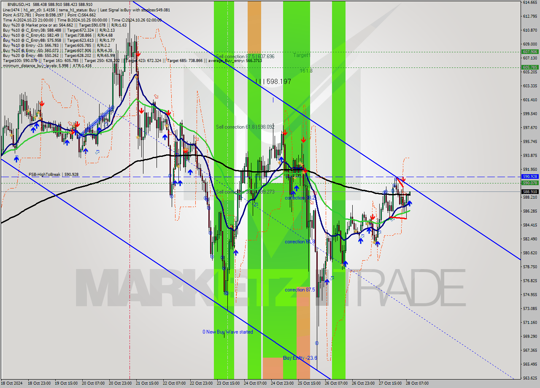Select '0 New Buy Wave started' label
Screen dimensions: 540x388
coord(228,332)
